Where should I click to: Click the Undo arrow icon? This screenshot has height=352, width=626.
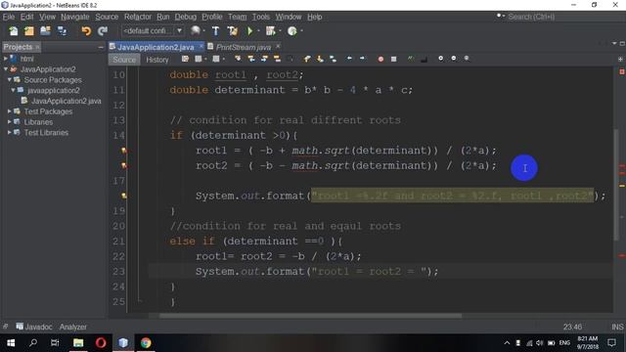pos(86,31)
